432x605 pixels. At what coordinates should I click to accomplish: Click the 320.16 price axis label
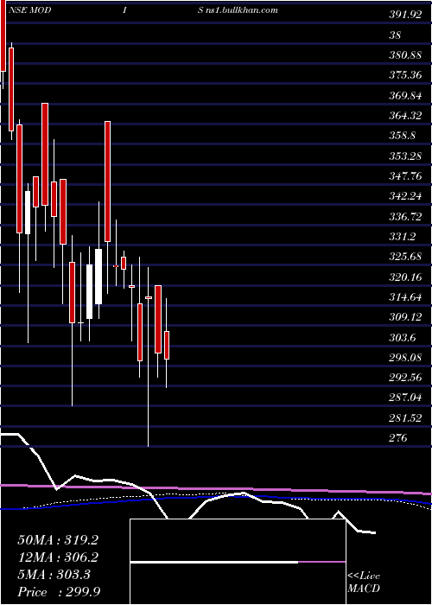click(405, 277)
